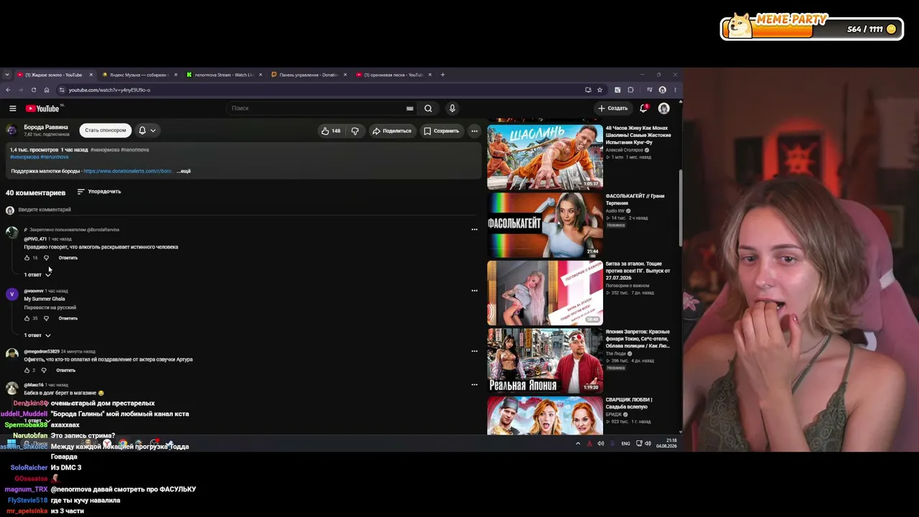Image resolution: width=919 pixels, height=517 pixels.
Task: Open a new browser tab
Action: [x=442, y=75]
